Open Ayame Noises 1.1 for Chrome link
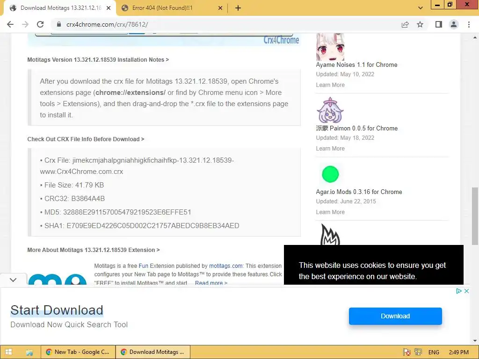The image size is (479, 359). 356,65
